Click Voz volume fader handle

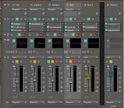[x=17, y=80]
